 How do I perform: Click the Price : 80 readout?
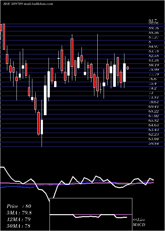pos(19,206)
